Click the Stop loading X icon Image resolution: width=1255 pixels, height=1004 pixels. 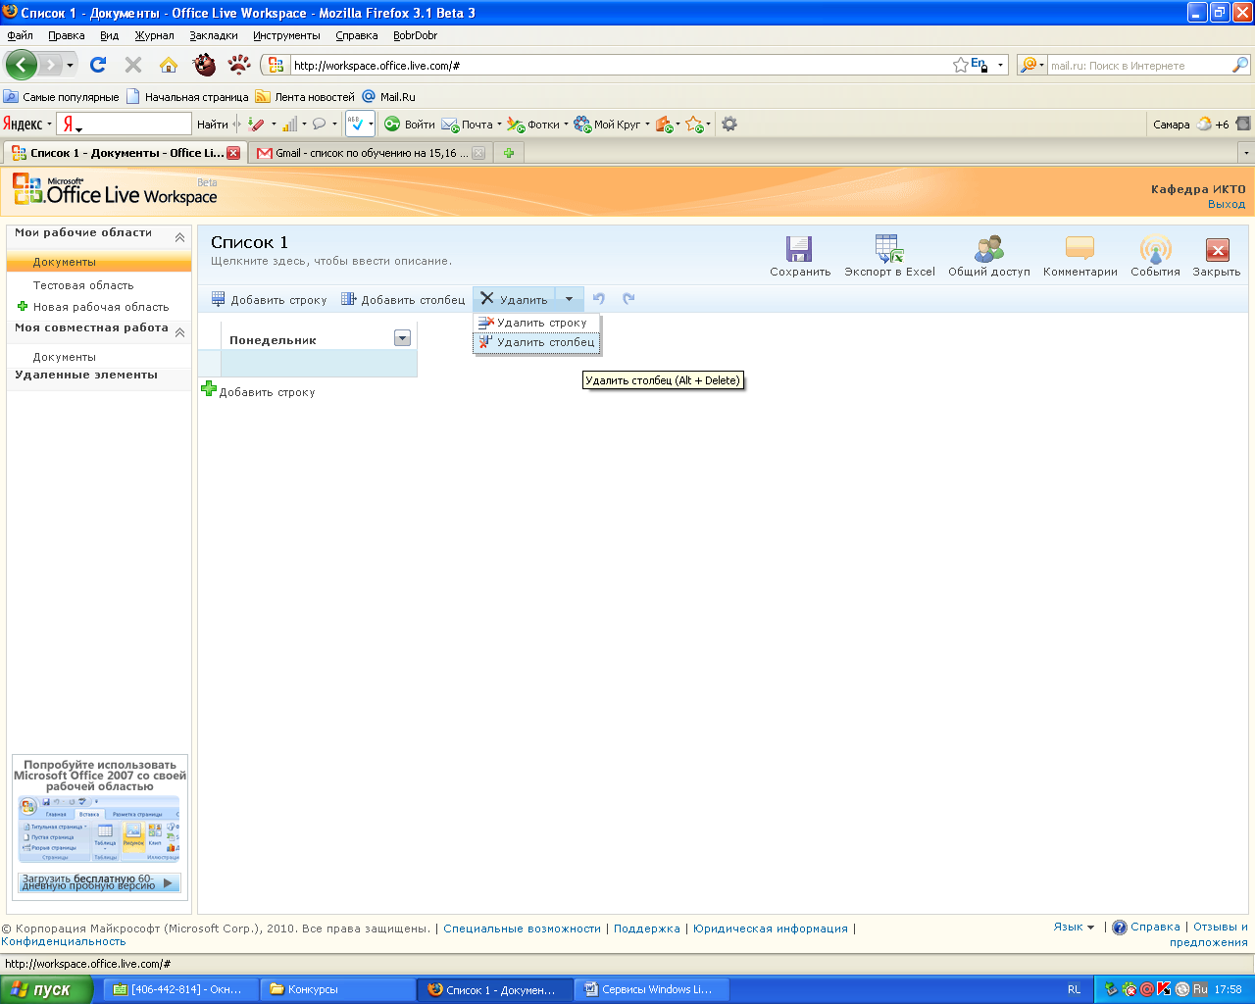tap(133, 65)
